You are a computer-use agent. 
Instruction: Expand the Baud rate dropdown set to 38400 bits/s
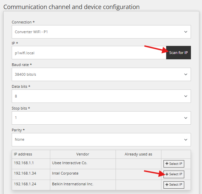pyautogui.click(x=101, y=74)
